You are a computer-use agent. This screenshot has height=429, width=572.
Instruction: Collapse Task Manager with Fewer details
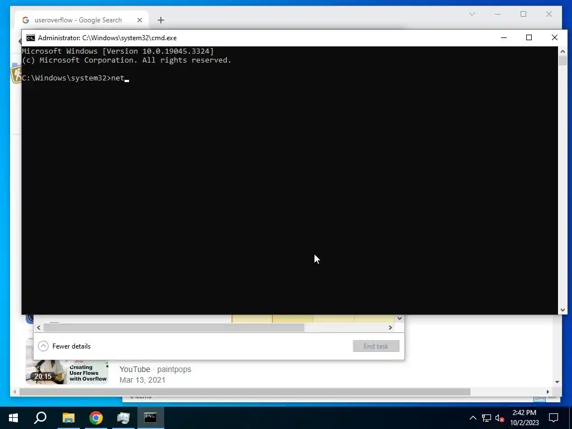pos(65,346)
